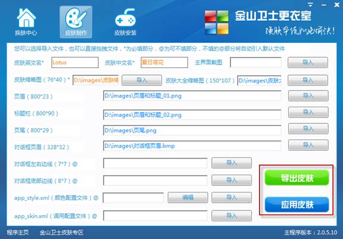The width and height of the screenshot is (343, 239).
Task: Click the blue 应用皮肤 button
Action: 297,204
